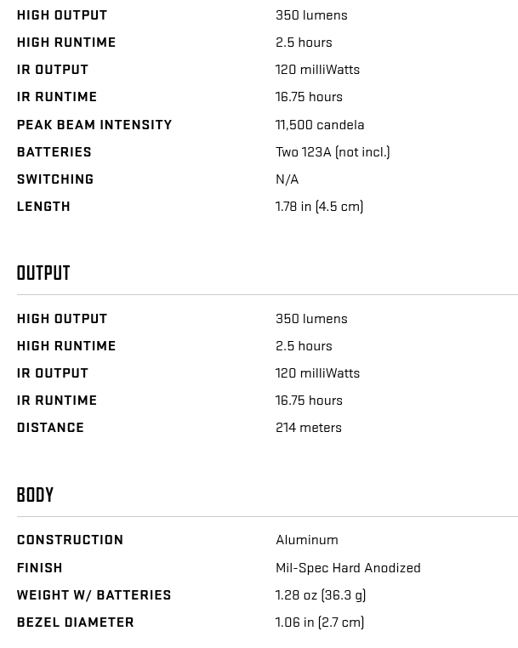Click the OUTPUT section heading
The width and height of the screenshot is (518, 648).
[x=43, y=273]
